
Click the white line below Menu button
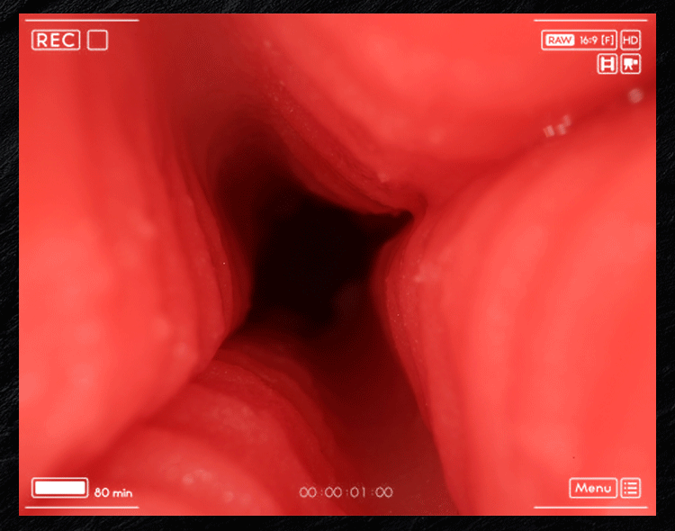590,508
